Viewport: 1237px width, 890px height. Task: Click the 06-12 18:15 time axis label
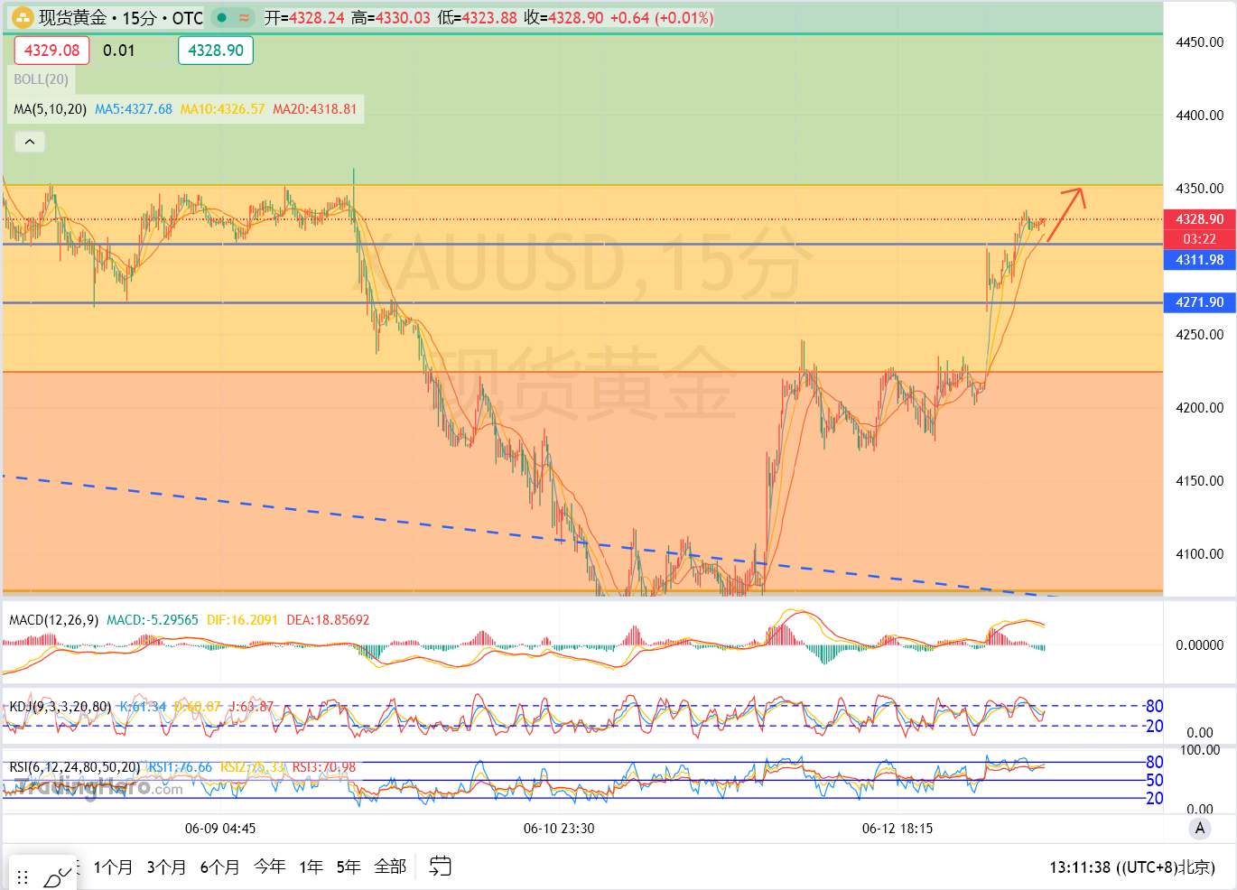click(898, 829)
